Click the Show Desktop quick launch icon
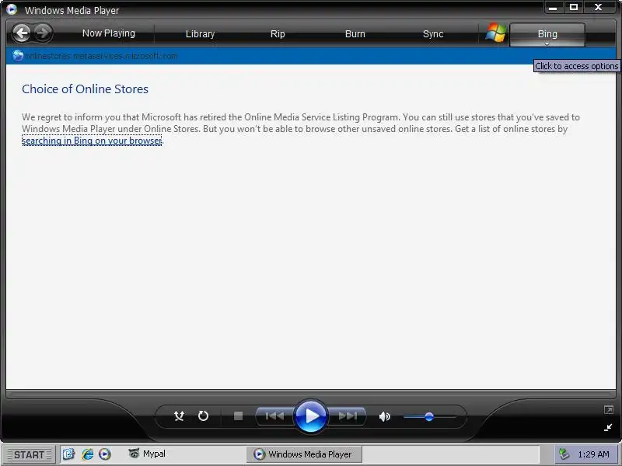Viewport: 622px width, 466px height. (x=69, y=454)
